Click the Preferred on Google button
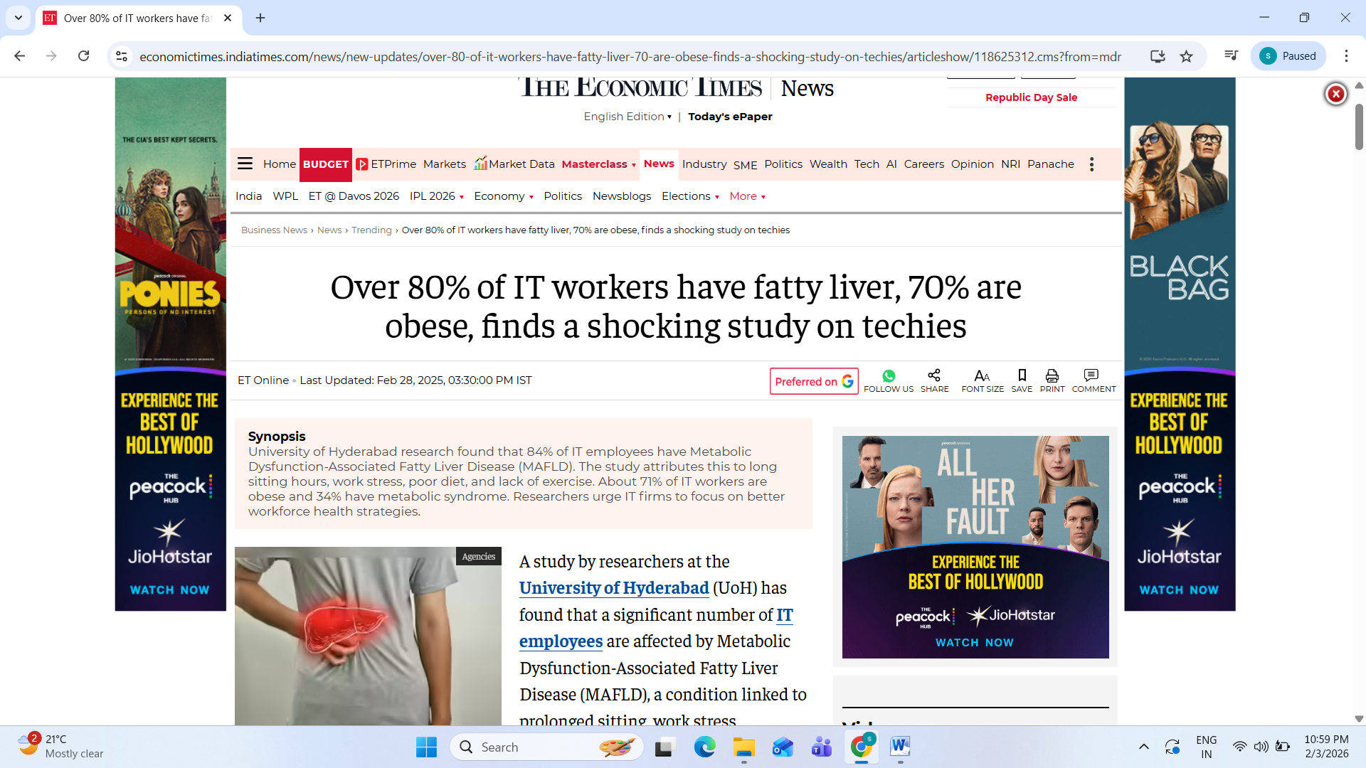Image resolution: width=1366 pixels, height=768 pixels. (x=814, y=381)
